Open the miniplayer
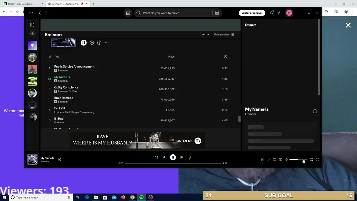Screen dimensions: 357x201 coord(311,159)
